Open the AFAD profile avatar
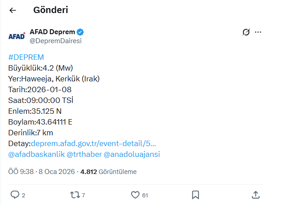The width and height of the screenshot is (292, 205). click(x=17, y=36)
